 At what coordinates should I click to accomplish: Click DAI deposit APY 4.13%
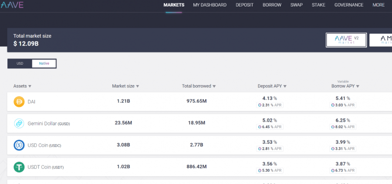click(270, 99)
